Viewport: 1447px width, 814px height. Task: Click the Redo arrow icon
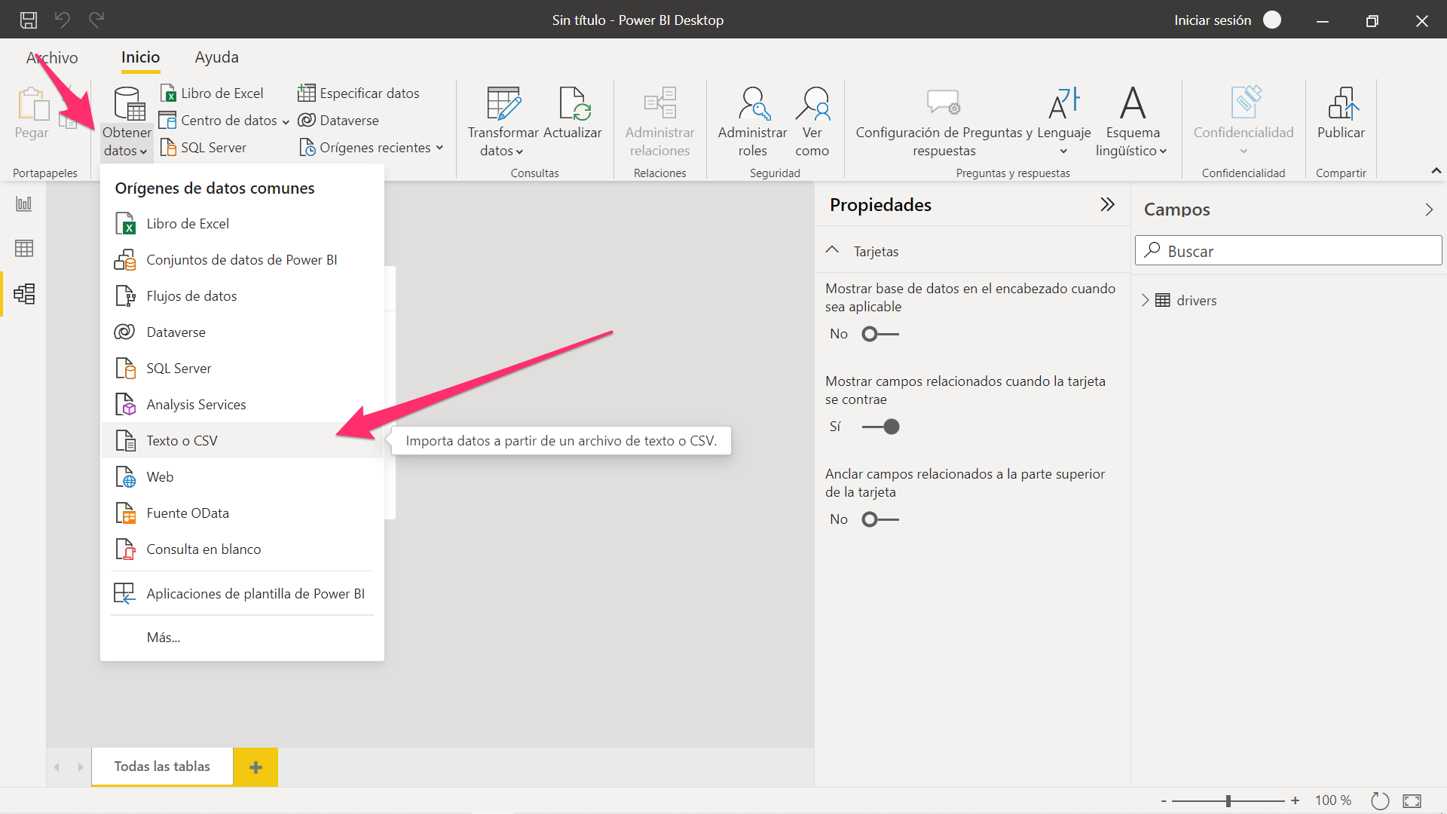tap(96, 20)
